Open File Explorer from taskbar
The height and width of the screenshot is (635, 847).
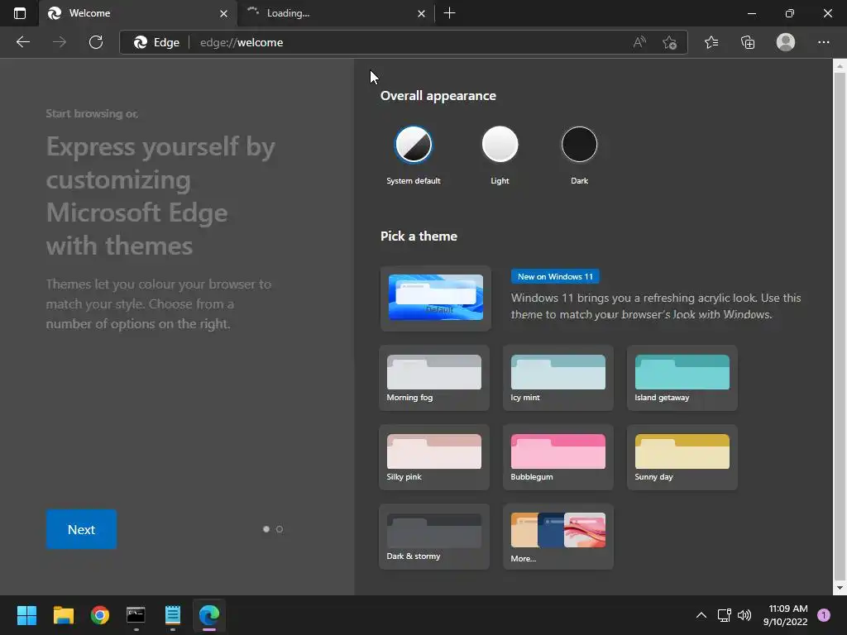63,615
